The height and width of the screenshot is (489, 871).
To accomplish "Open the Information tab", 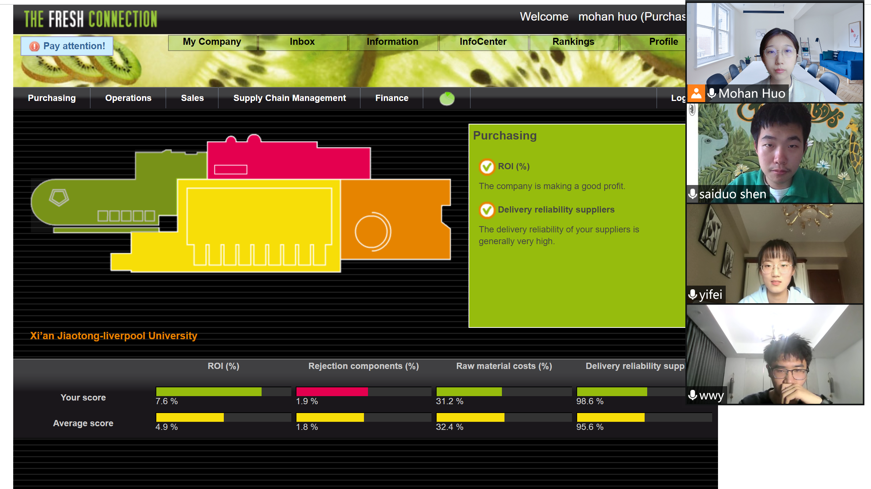I will 393,42.
